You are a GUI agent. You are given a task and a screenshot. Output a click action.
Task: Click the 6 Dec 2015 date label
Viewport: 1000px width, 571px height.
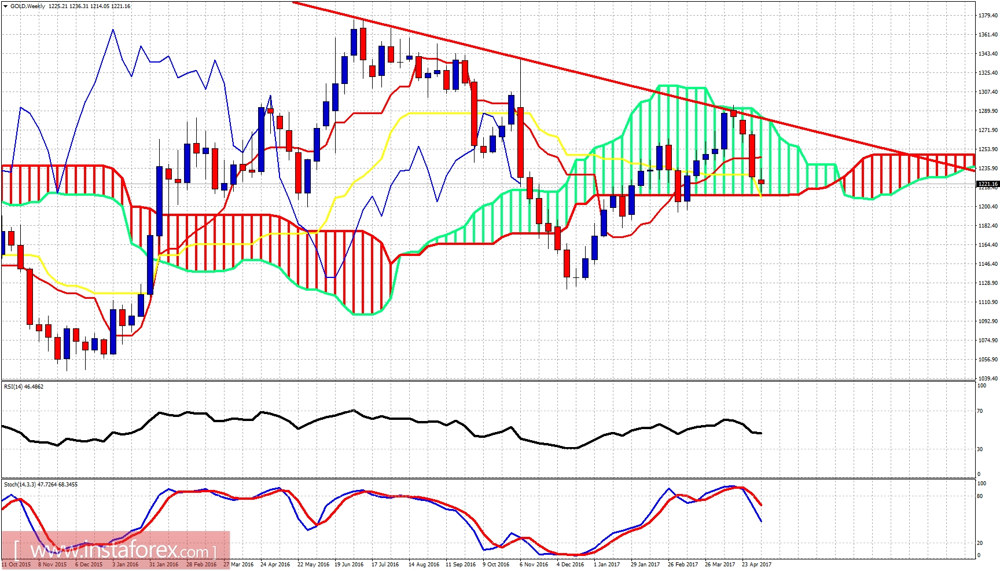click(x=89, y=565)
